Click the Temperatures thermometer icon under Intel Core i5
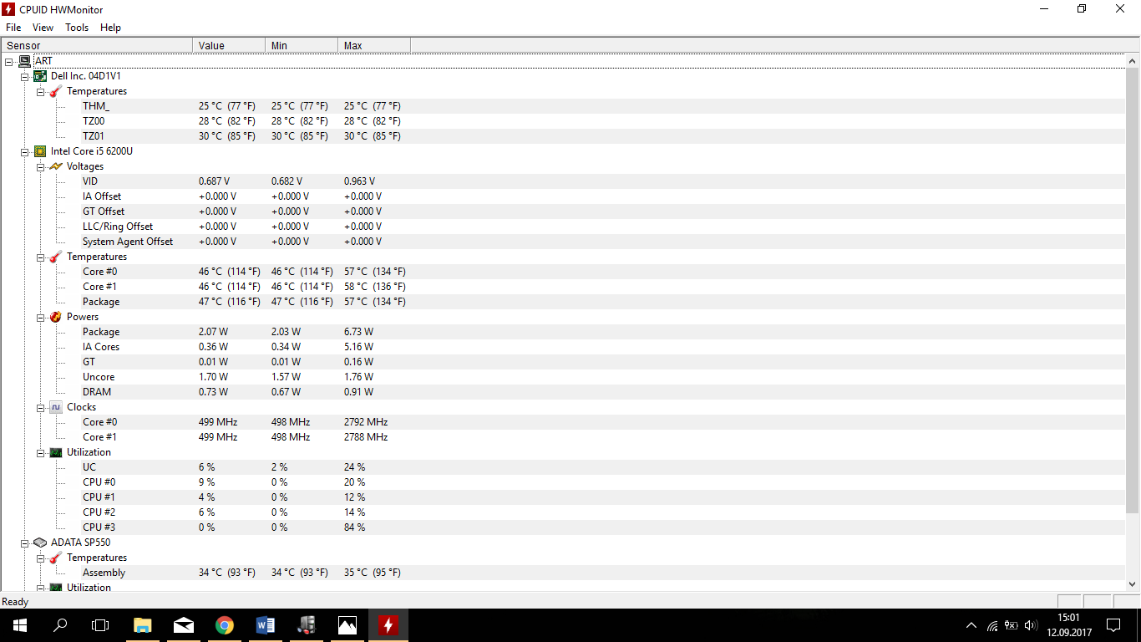Viewport: 1141px width, 642px height. (x=56, y=257)
